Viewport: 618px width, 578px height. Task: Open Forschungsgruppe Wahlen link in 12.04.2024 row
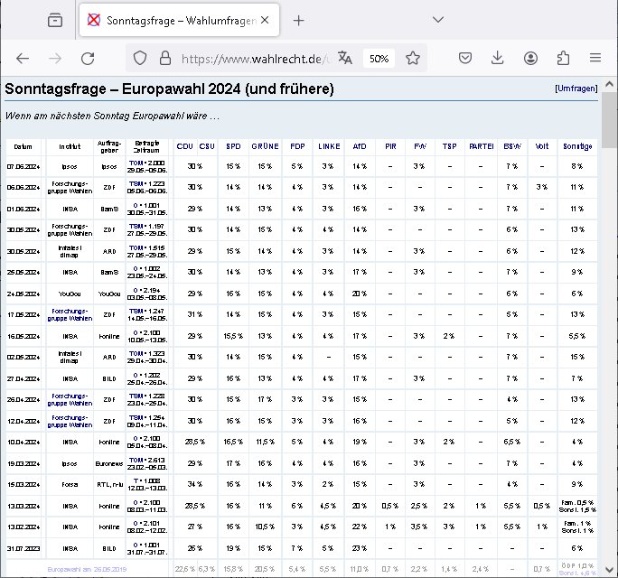(x=70, y=421)
